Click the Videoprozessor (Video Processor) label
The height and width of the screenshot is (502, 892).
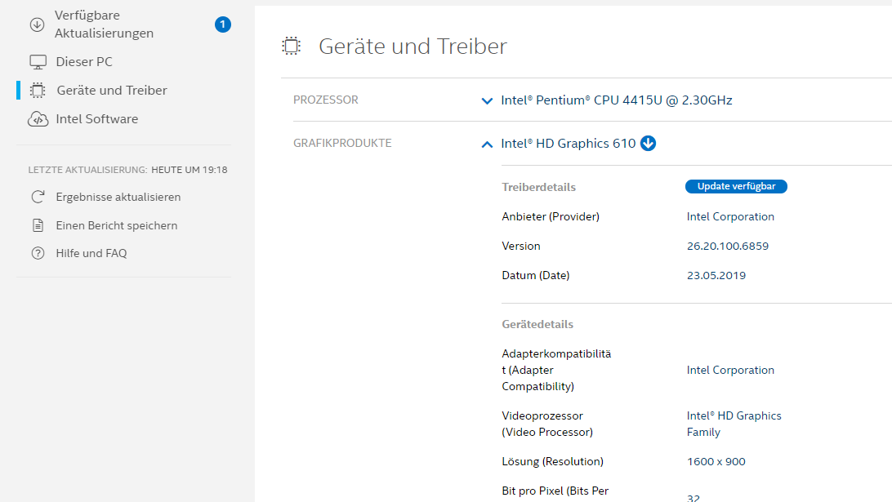547,424
